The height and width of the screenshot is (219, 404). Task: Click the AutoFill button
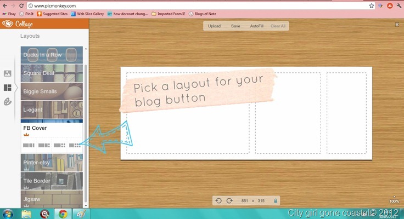[x=257, y=26]
